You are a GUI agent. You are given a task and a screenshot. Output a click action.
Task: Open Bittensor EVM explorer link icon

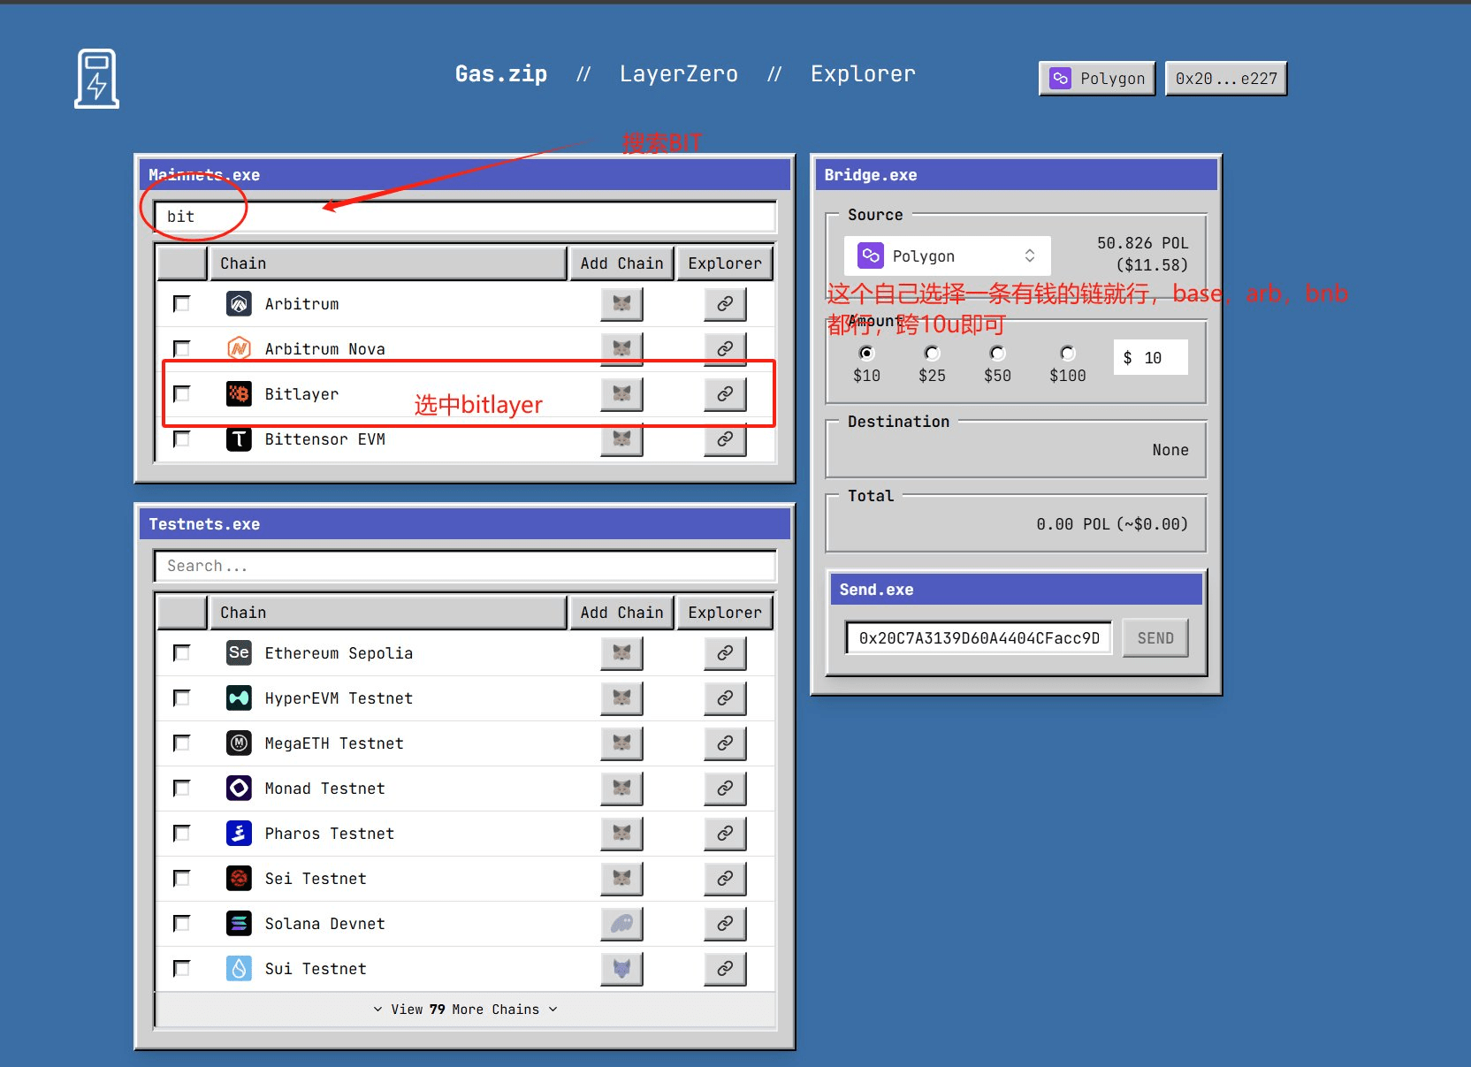[x=725, y=439]
